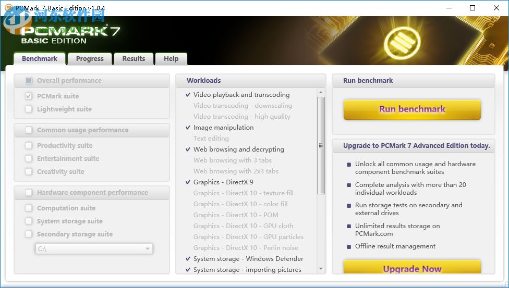Click the checkmark beside Graphics - DirectX 9
Screen dimensions: 509x288
click(x=188, y=182)
